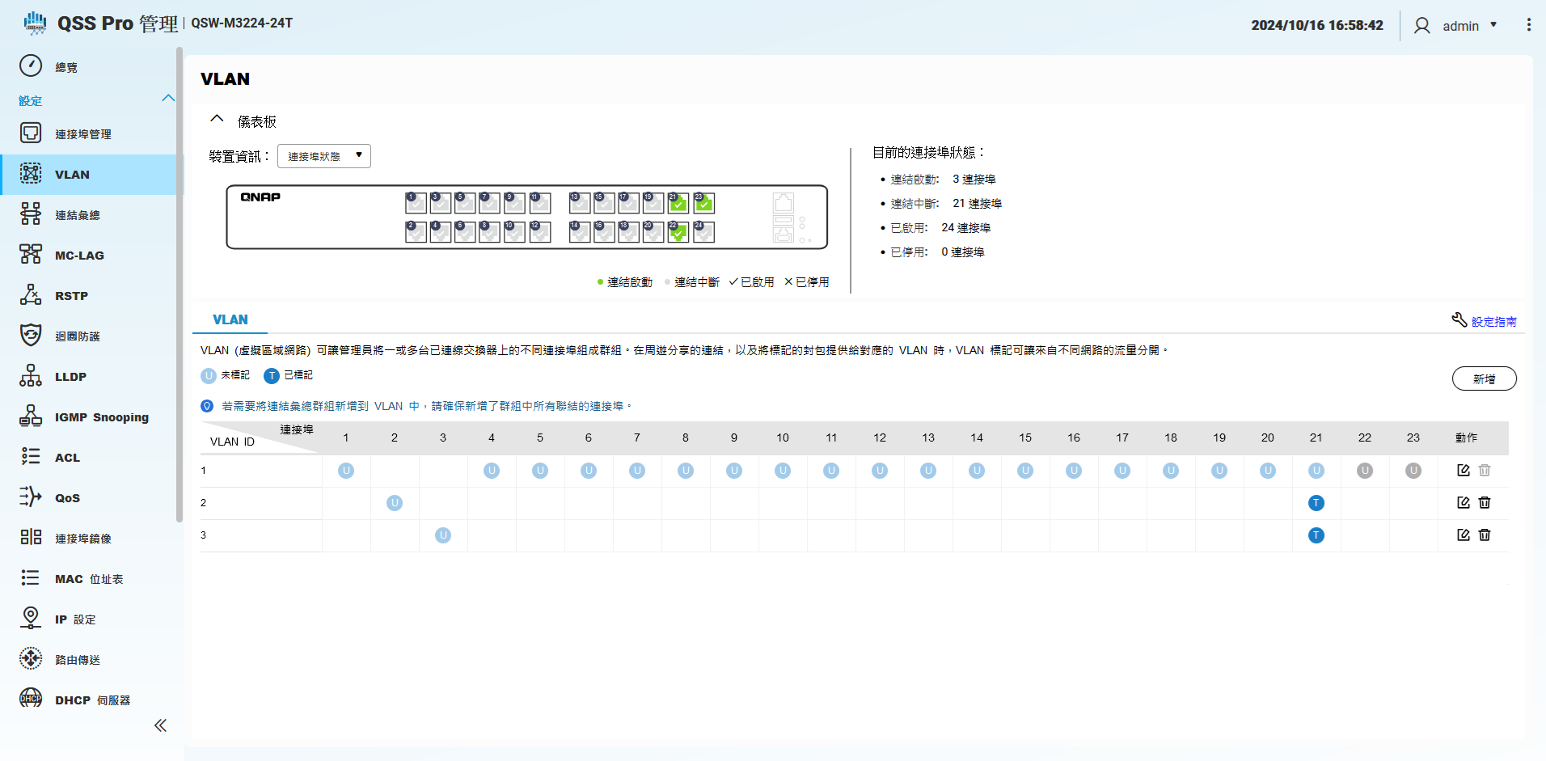The image size is (1546, 761).
Task: Click the port 12 column header
Action: tap(880, 438)
